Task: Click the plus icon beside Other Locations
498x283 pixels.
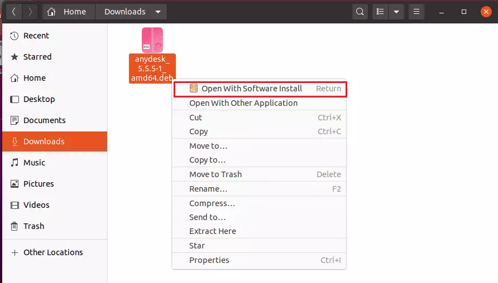Action: click(x=15, y=252)
